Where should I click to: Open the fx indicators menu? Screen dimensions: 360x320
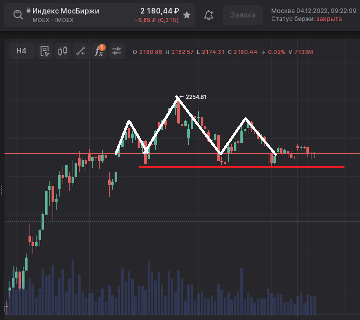click(99, 51)
